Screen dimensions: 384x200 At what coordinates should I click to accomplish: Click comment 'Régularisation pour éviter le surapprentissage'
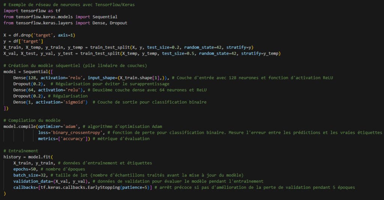pyautogui.click(x=112, y=84)
